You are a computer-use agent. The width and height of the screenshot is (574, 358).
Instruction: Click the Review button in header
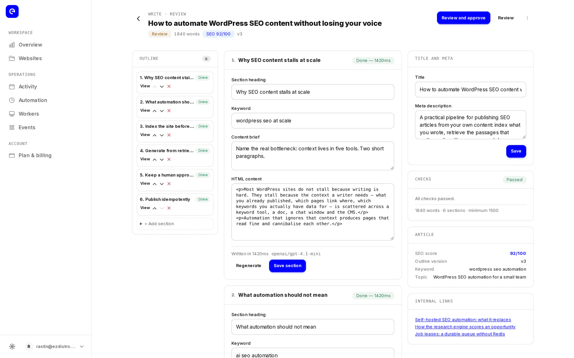506,18
